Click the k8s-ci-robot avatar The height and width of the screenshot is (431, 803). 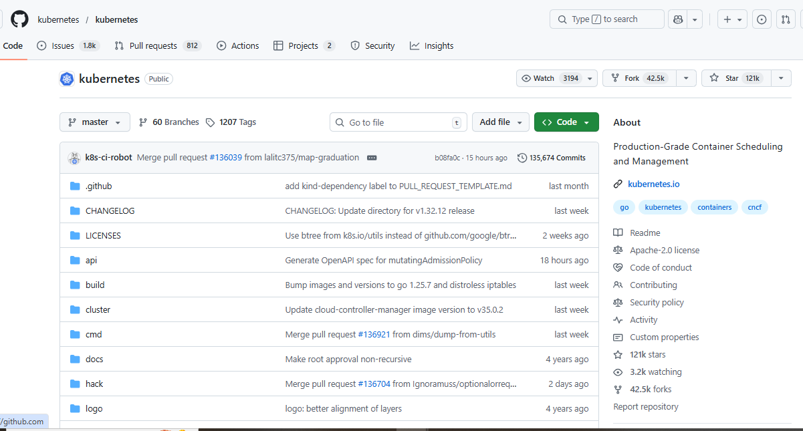[x=74, y=158]
